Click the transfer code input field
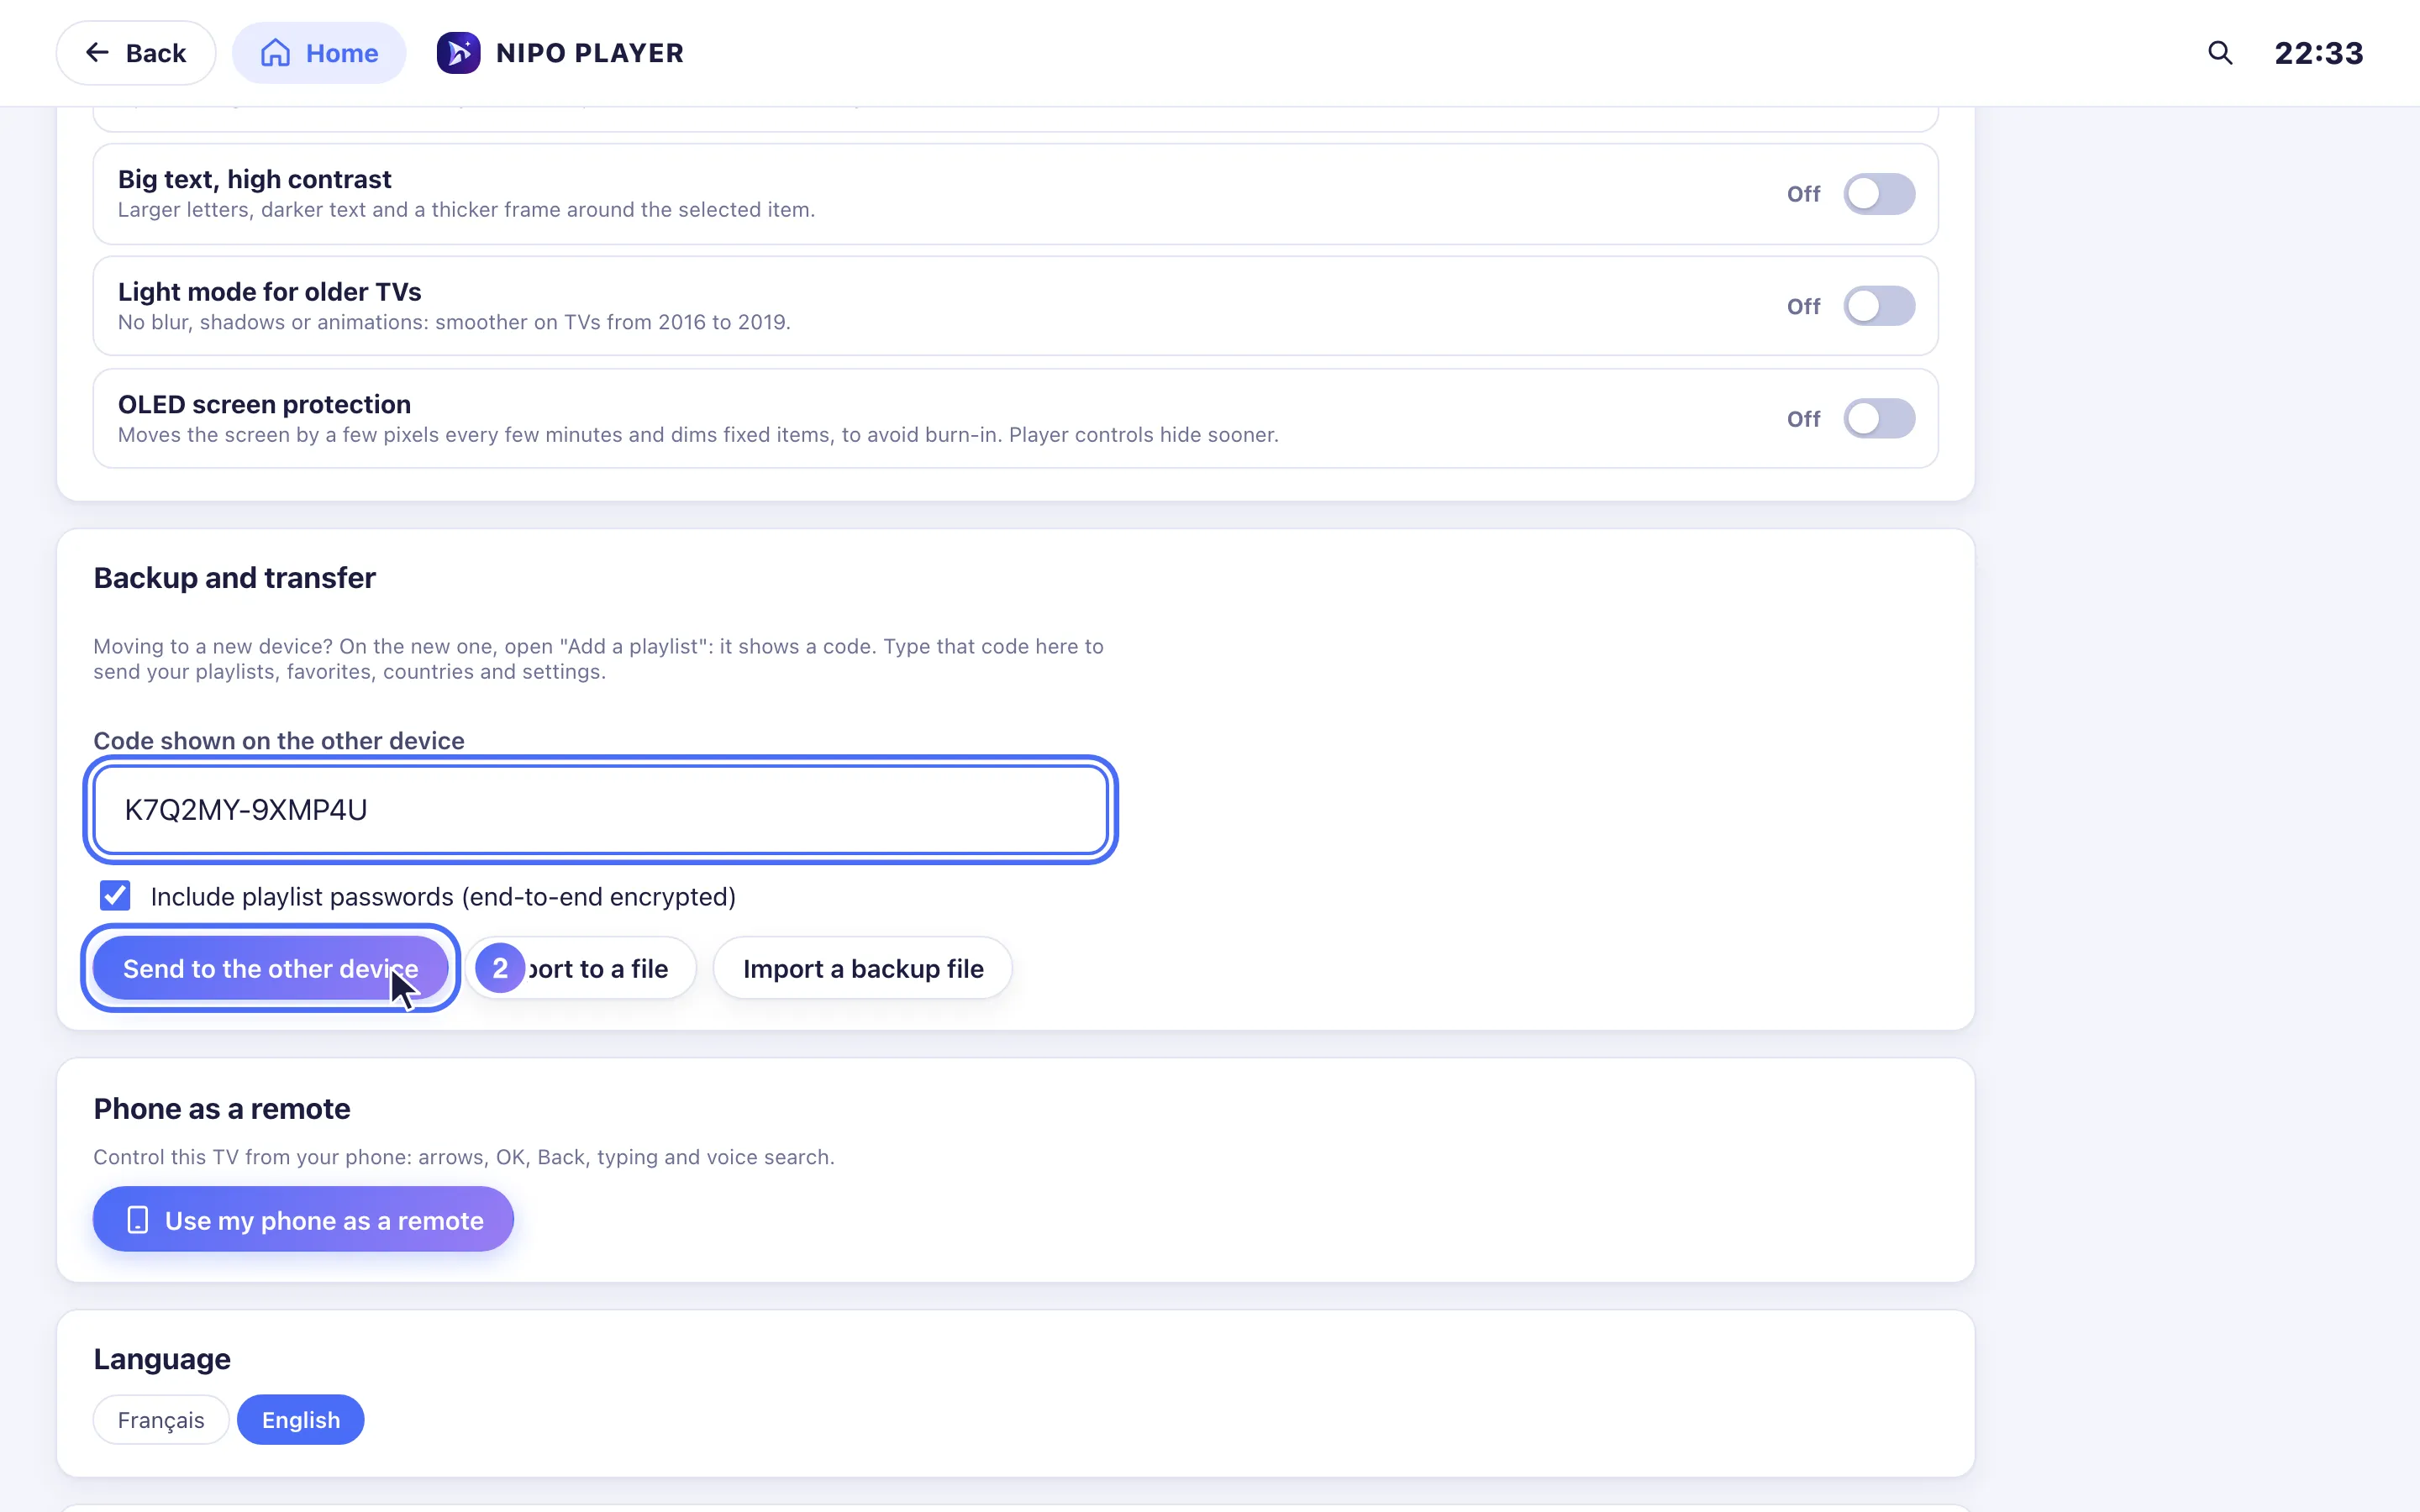This screenshot has width=2420, height=1512. (x=601, y=810)
